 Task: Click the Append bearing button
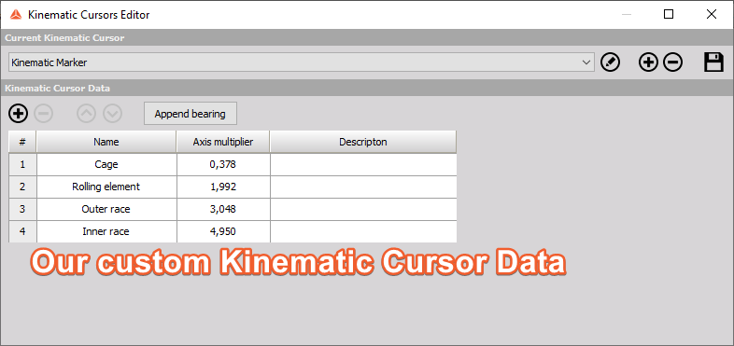point(191,114)
